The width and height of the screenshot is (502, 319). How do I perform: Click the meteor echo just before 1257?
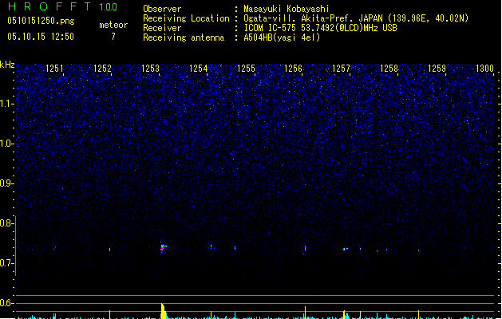(x=345, y=249)
